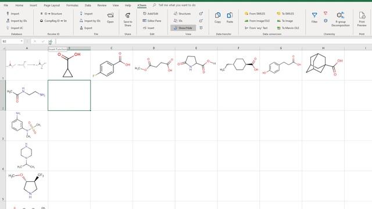Screen dimensions: 372x209
Task: Expand the Name Box dropdown arrow
Action: click(22, 41)
